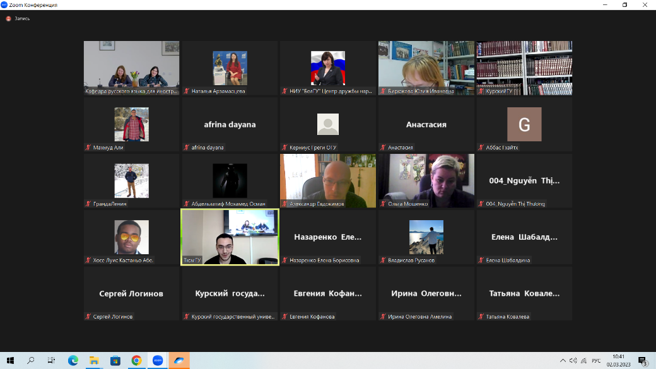
Task: Select the highlighted ТюмГУ speaker video tile
Action: (x=230, y=237)
